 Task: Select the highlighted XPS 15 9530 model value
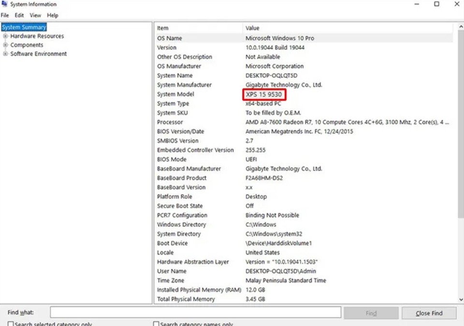[x=264, y=94]
